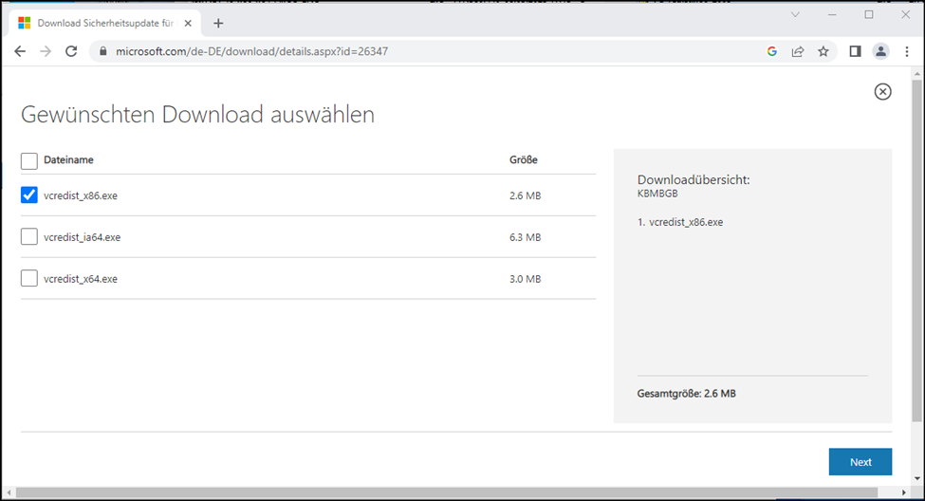View site security lock info
The image size is (925, 501).
coord(103,51)
